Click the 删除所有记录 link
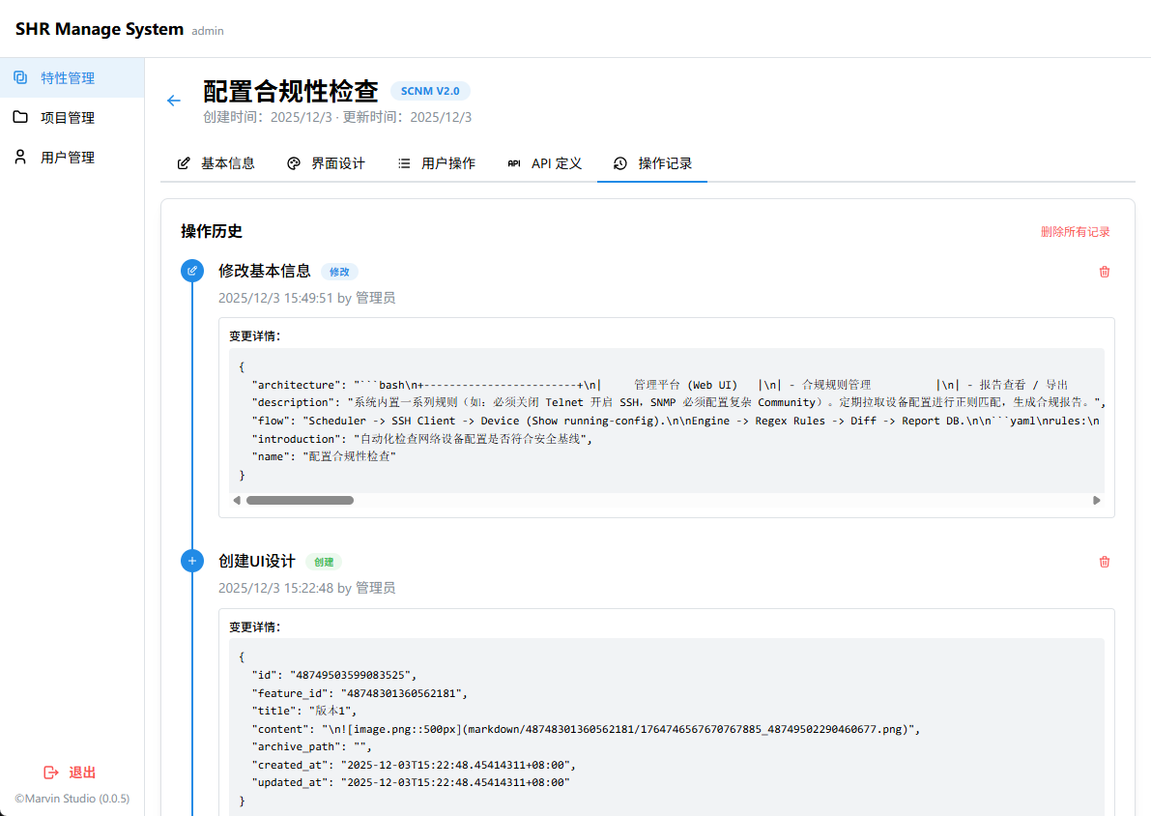The height and width of the screenshot is (816, 1151). [1075, 232]
